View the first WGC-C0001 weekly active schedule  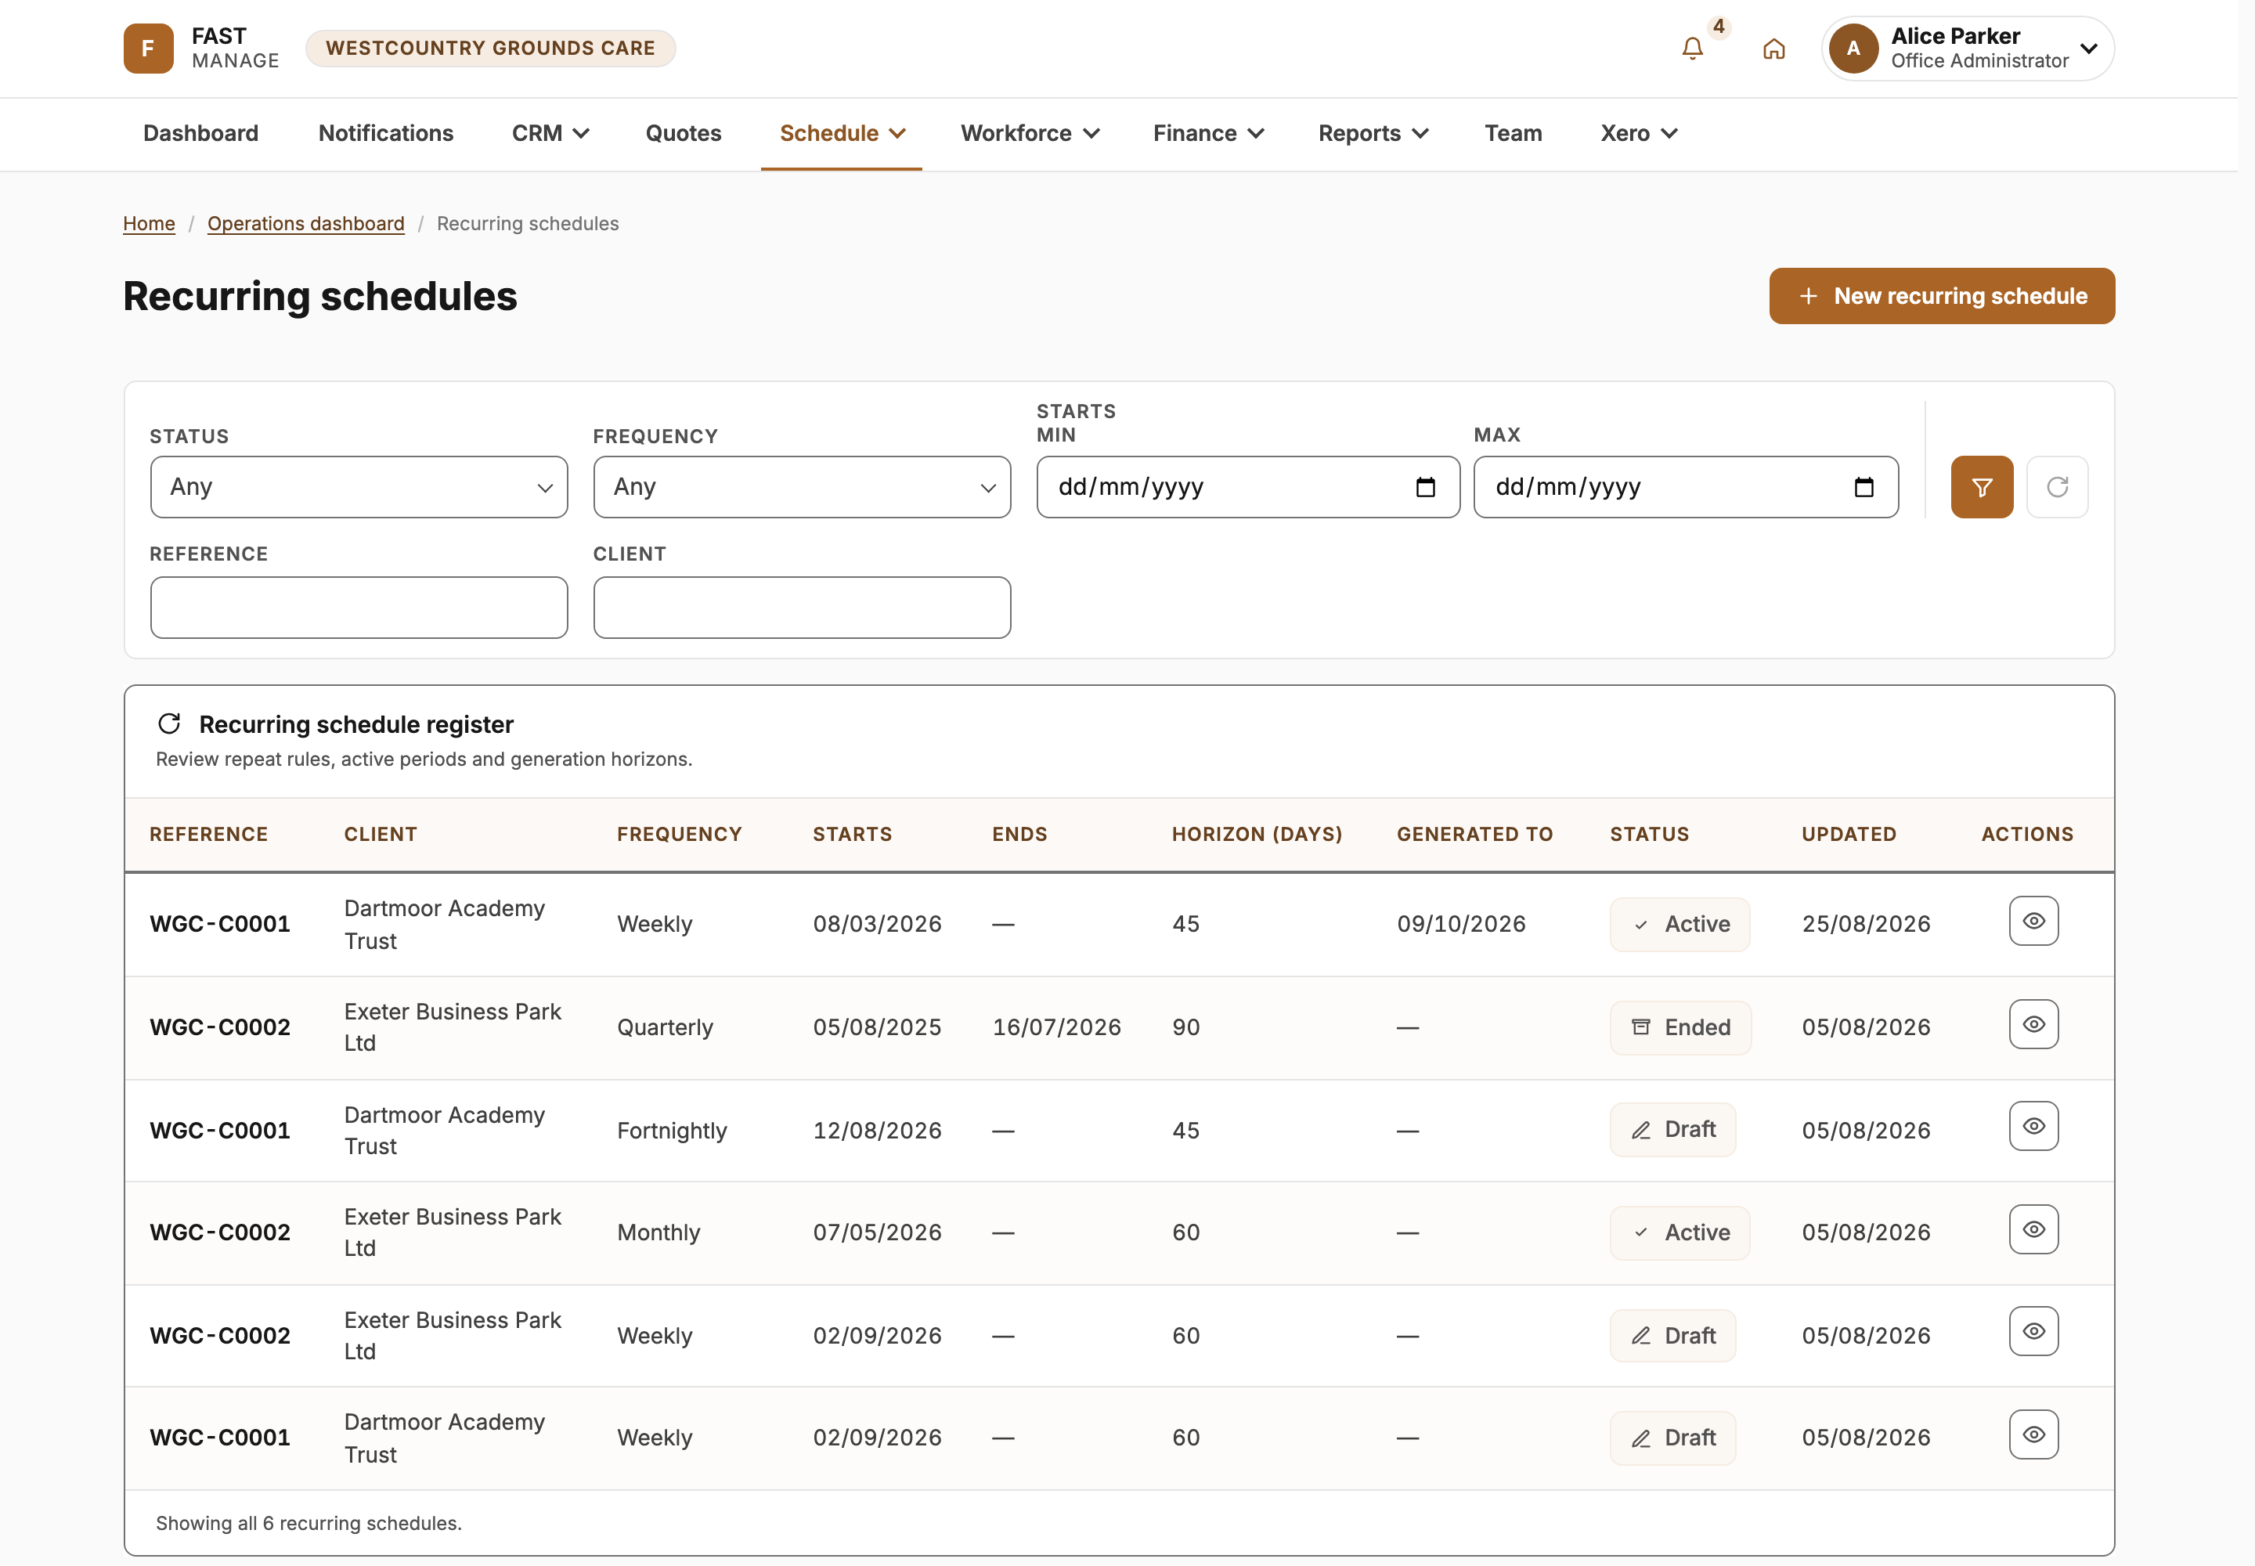point(2033,922)
